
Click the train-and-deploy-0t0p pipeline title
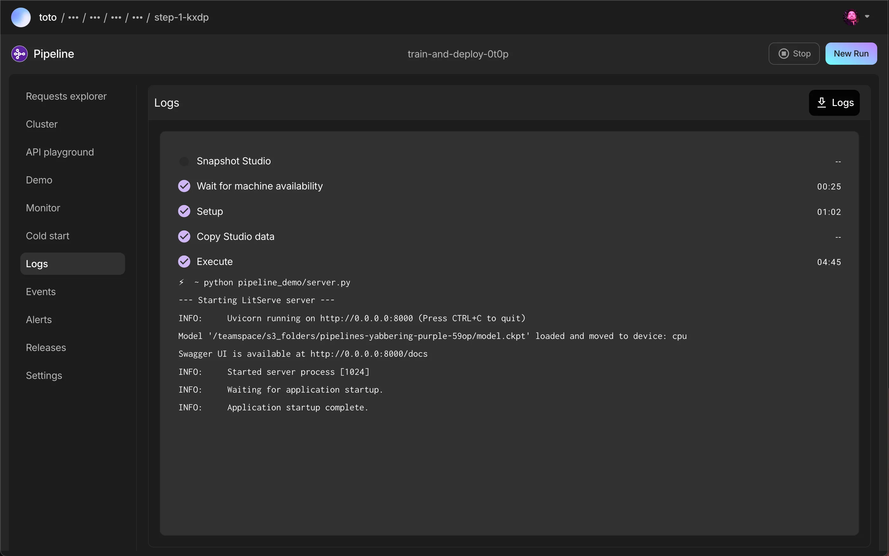tap(458, 54)
